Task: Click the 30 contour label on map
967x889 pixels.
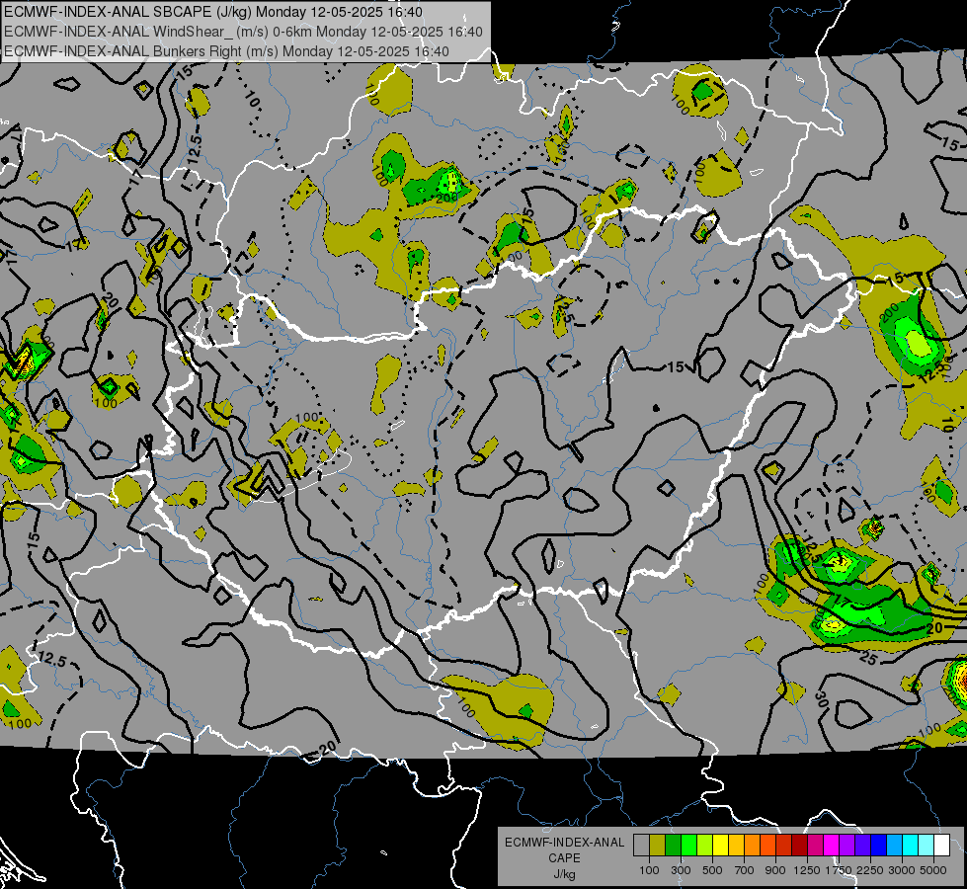Action: pos(820,699)
